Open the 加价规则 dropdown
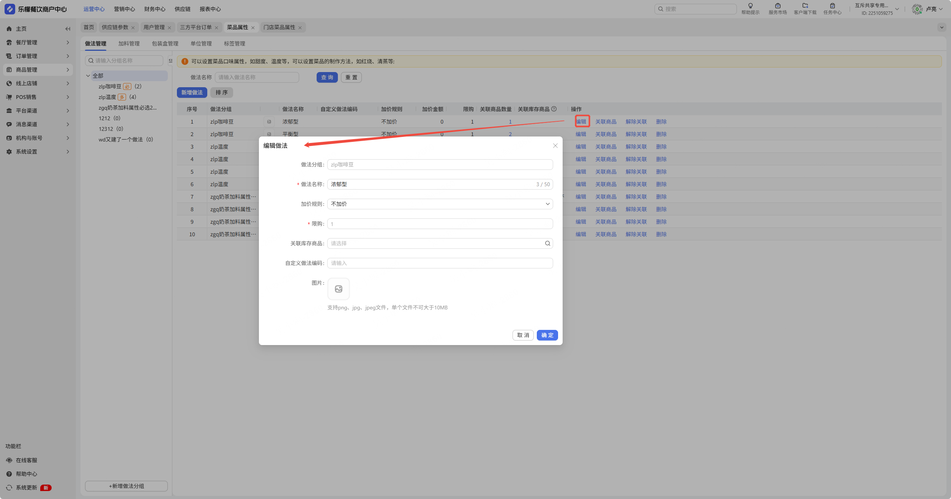The image size is (951, 499). 440,204
